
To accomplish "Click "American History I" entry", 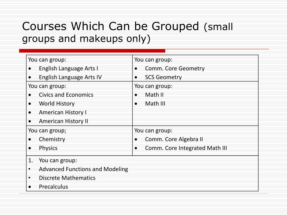I will point(63,113).
